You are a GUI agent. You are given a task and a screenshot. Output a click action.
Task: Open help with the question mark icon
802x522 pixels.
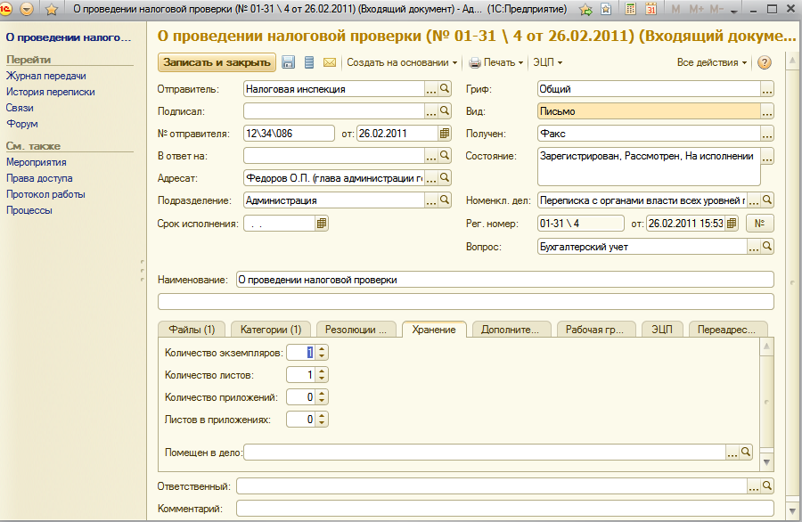point(765,62)
